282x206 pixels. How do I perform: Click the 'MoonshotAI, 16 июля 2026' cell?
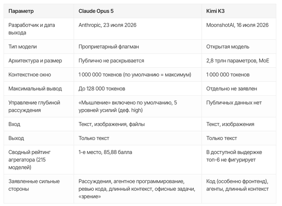point(237,25)
